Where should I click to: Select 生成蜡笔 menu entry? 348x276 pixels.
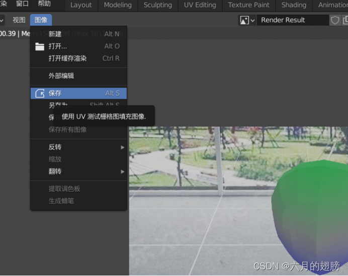click(x=78, y=201)
